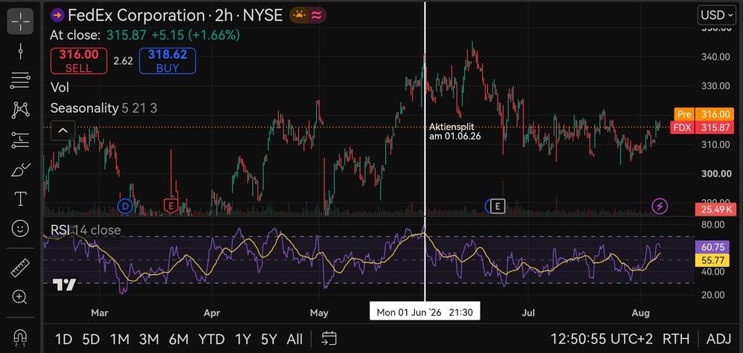The height and width of the screenshot is (353, 743).
Task: Open the red earnings E marker
Action: tap(170, 205)
